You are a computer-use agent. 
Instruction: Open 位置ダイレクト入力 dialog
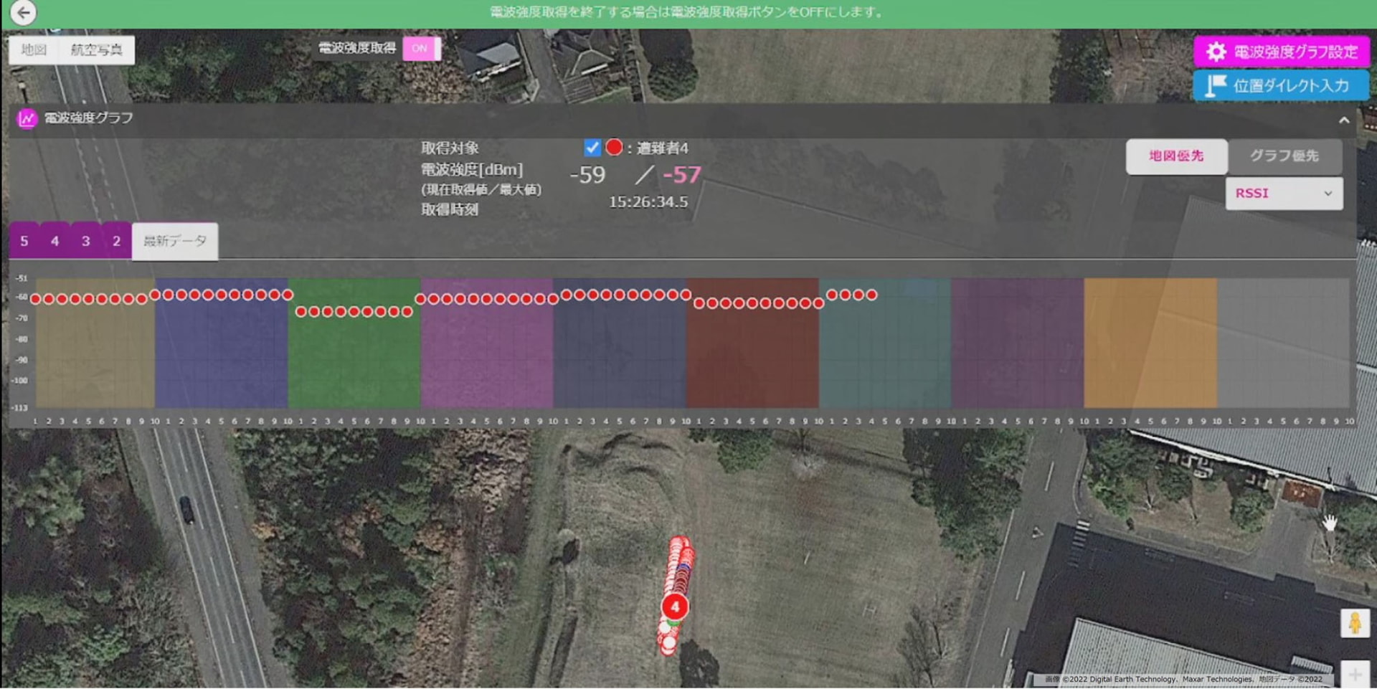1282,86
